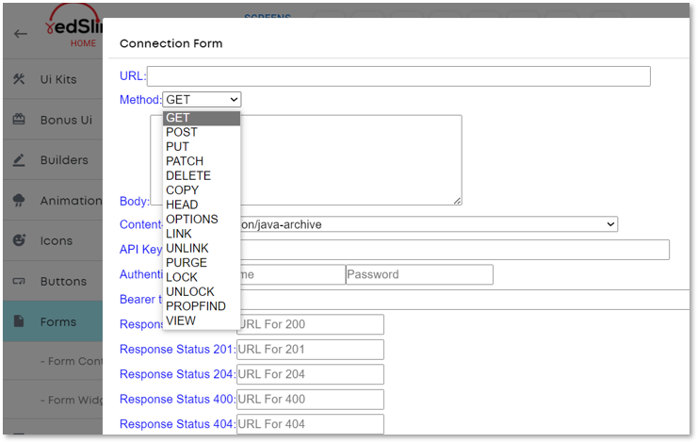This screenshot has width=698, height=443.
Task: Click the Animation cloud icon
Action: pyautogui.click(x=19, y=201)
